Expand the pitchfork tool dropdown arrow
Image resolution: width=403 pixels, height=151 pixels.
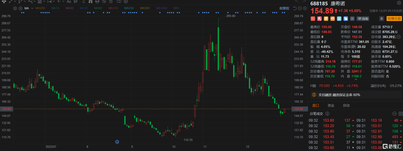[25, 1]
